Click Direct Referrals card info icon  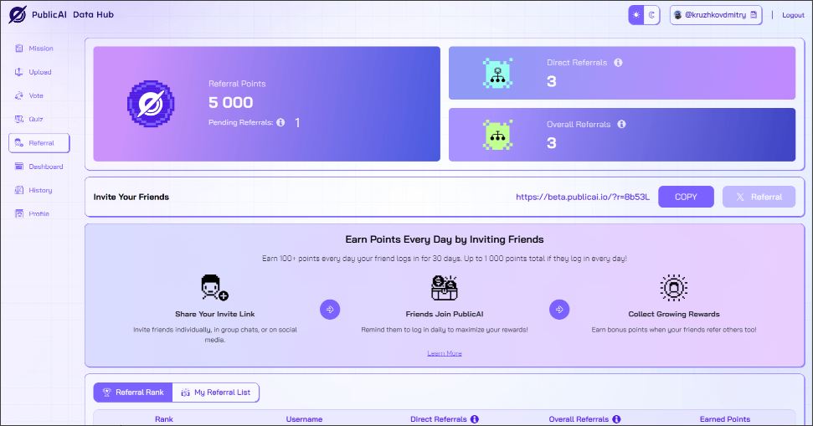pos(618,63)
